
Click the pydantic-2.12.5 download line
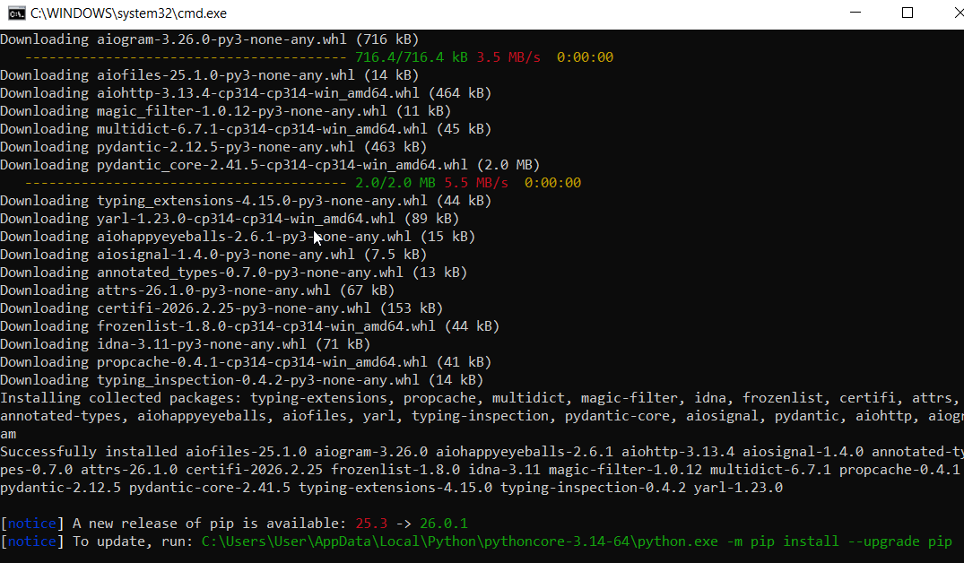[x=213, y=147]
